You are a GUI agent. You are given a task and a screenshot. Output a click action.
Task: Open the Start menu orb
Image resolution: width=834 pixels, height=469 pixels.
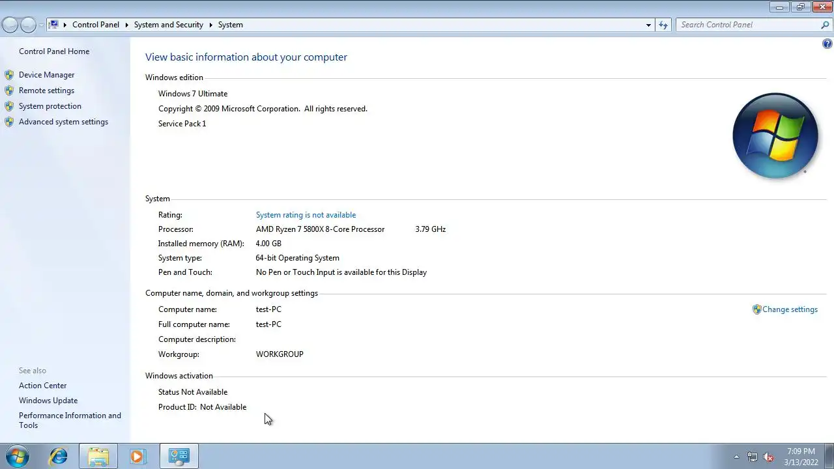click(x=16, y=456)
